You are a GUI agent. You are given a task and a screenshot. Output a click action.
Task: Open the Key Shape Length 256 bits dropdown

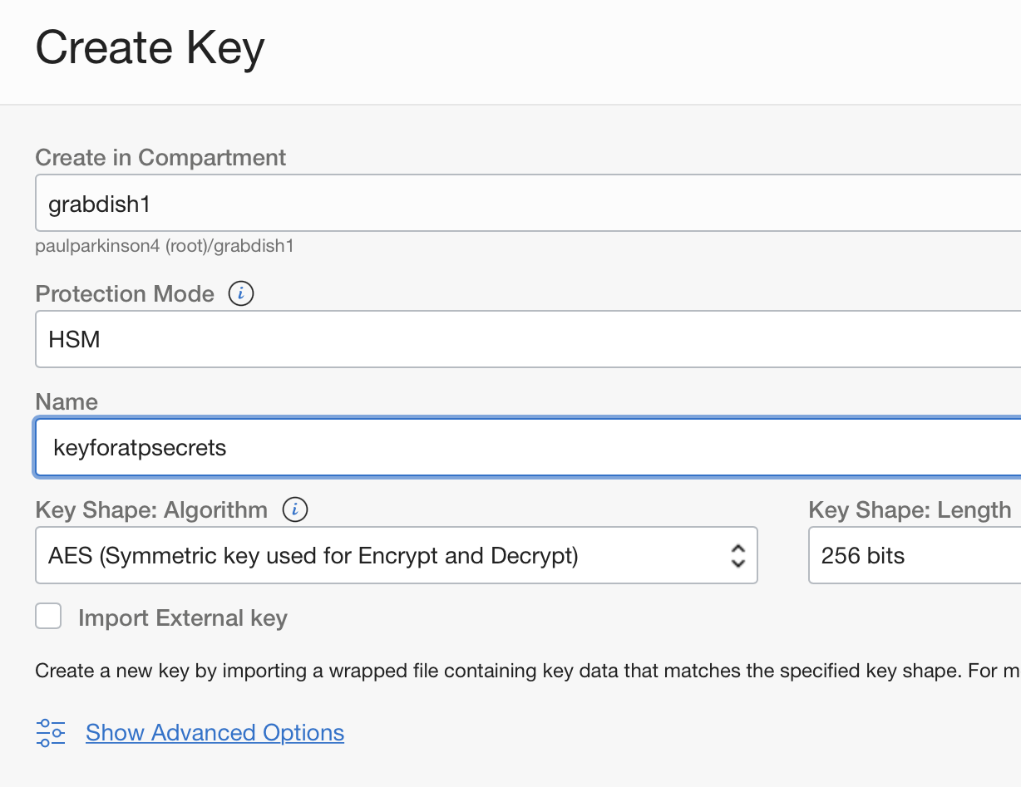pyautogui.click(x=913, y=555)
